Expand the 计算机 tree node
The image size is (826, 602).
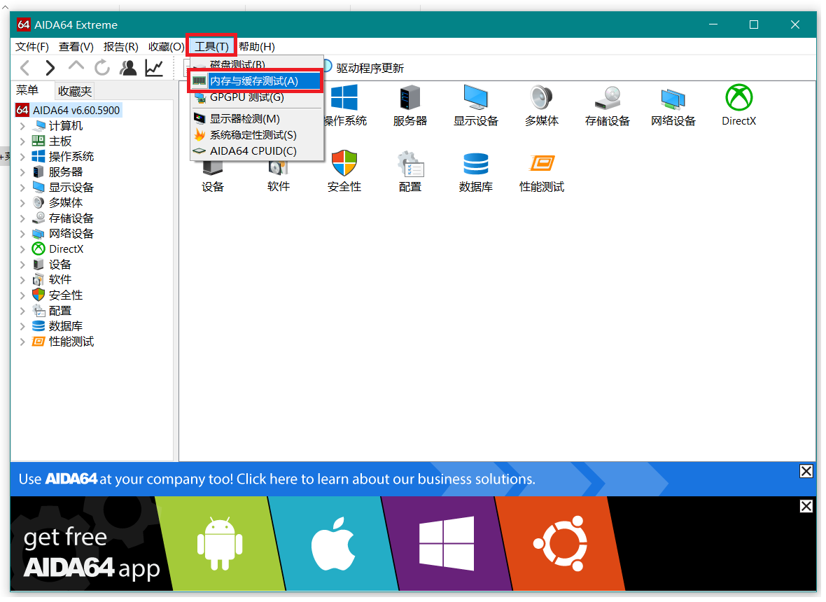pyautogui.click(x=22, y=126)
